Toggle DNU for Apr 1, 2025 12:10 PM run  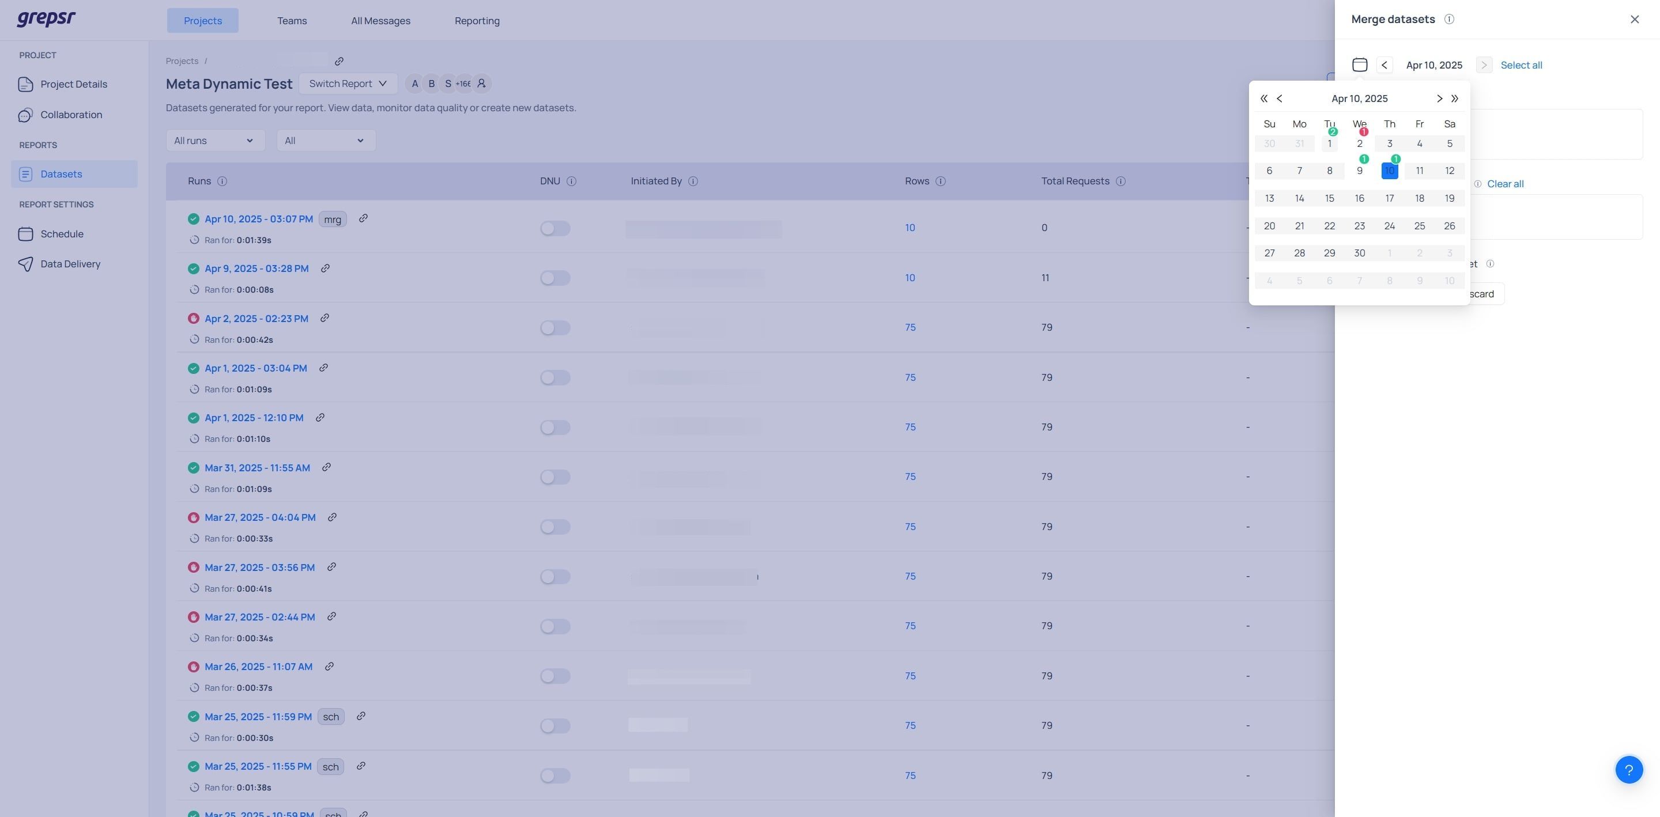(555, 427)
